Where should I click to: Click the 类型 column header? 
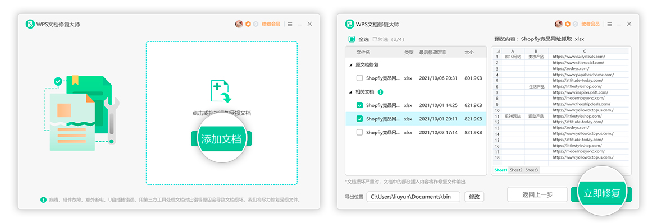pos(409,52)
